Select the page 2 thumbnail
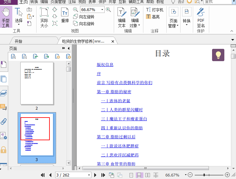The width and height of the screenshot is (236, 179). click(37, 84)
